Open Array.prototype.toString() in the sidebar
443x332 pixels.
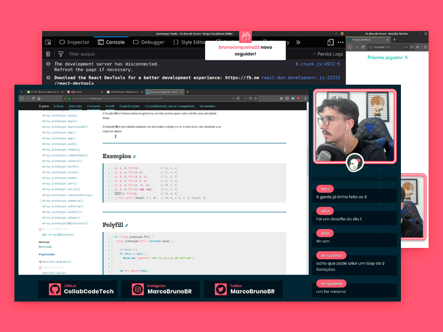pyautogui.click(x=63, y=206)
